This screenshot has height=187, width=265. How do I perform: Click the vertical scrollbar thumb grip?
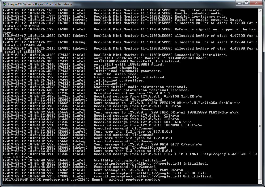point(260,126)
